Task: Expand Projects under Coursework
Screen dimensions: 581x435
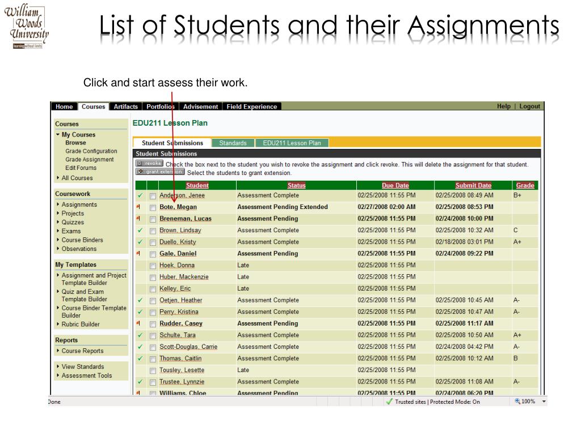Action: 58,213
